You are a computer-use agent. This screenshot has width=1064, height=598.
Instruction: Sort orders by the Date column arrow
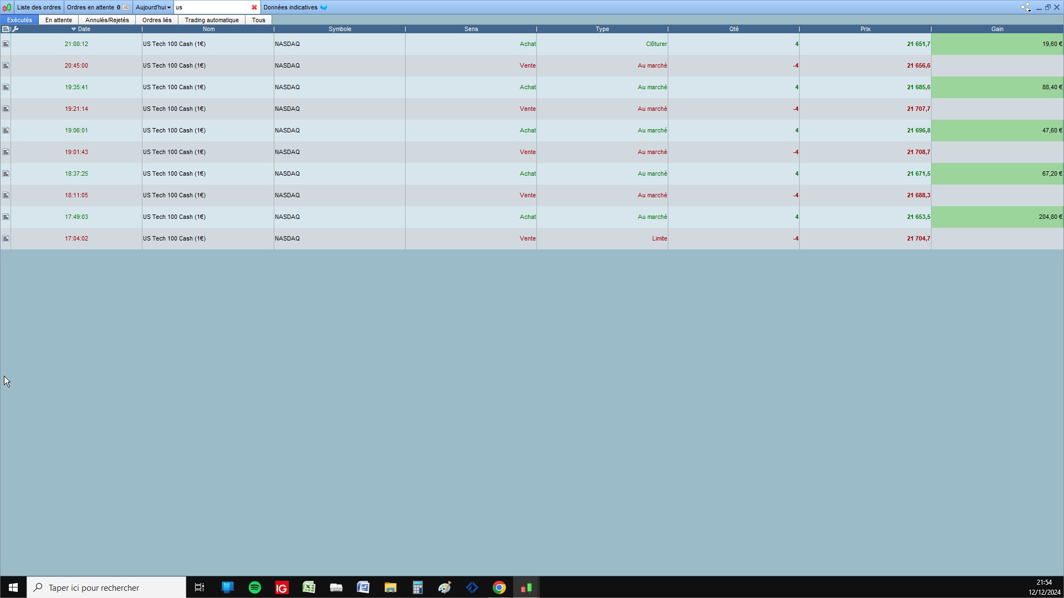tap(74, 29)
